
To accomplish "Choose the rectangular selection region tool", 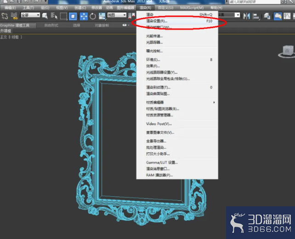I will point(63,16).
